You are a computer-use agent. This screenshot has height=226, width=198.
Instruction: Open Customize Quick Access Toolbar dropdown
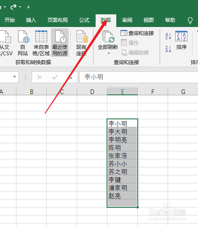(x=28, y=7)
